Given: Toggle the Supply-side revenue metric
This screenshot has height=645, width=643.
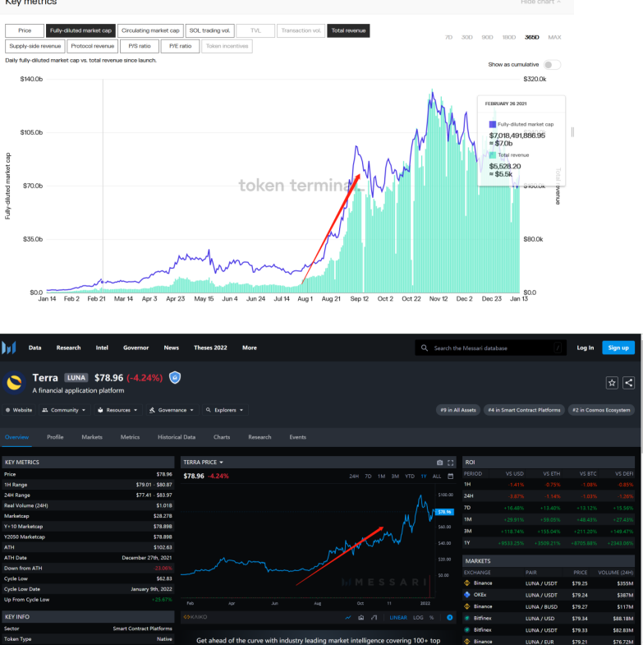Looking at the screenshot, I should [35, 46].
